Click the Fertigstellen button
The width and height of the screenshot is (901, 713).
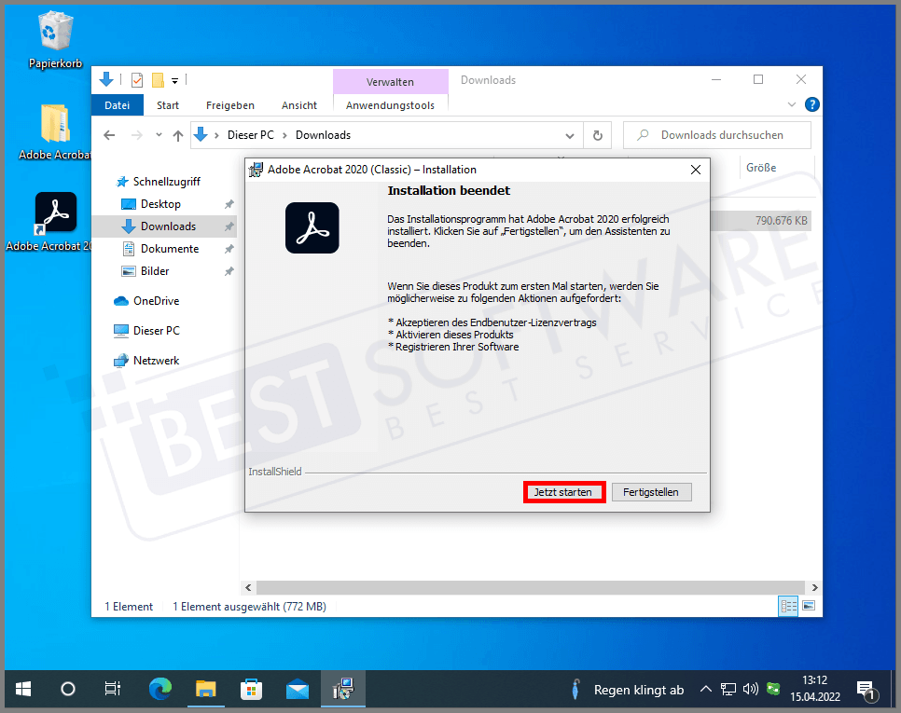[x=651, y=491]
